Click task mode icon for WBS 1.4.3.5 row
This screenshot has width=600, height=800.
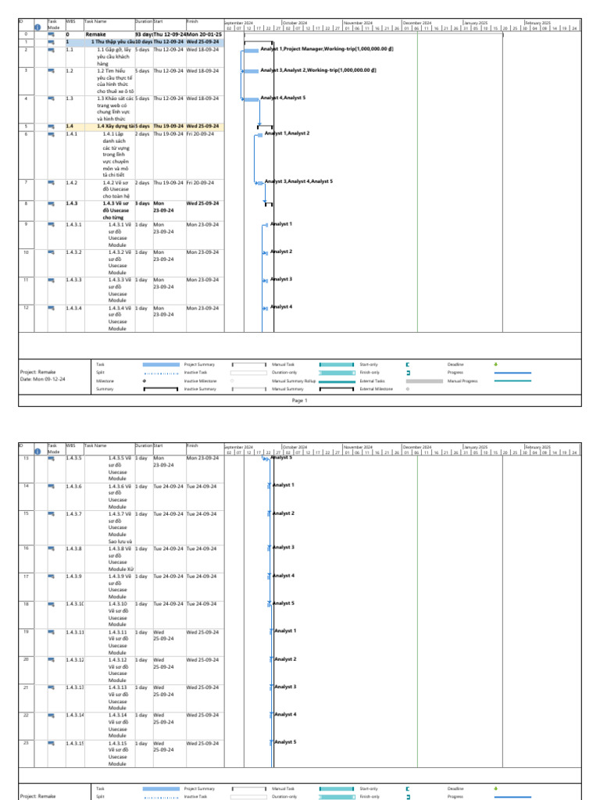click(52, 458)
